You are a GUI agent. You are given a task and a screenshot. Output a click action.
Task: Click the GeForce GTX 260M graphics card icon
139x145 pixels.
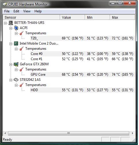(16, 64)
